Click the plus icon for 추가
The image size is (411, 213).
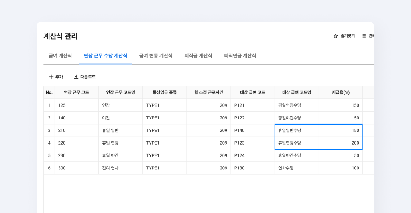(x=51, y=77)
